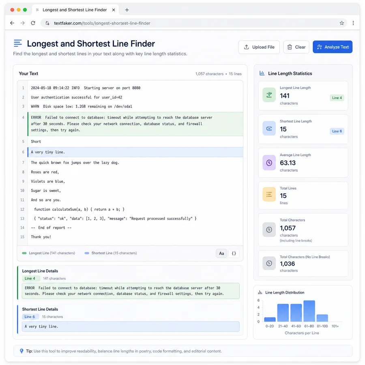Click the Total Characters gray icon
The image size is (365, 365).
click(269, 230)
